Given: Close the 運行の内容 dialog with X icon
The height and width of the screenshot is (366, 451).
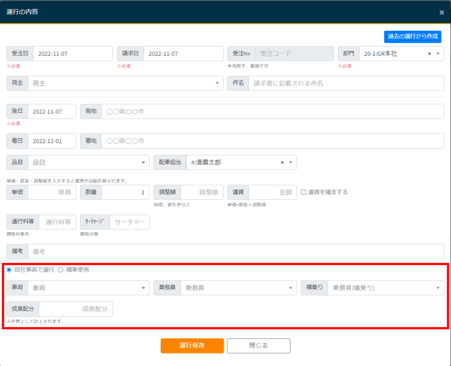Looking at the screenshot, I should click(441, 11).
